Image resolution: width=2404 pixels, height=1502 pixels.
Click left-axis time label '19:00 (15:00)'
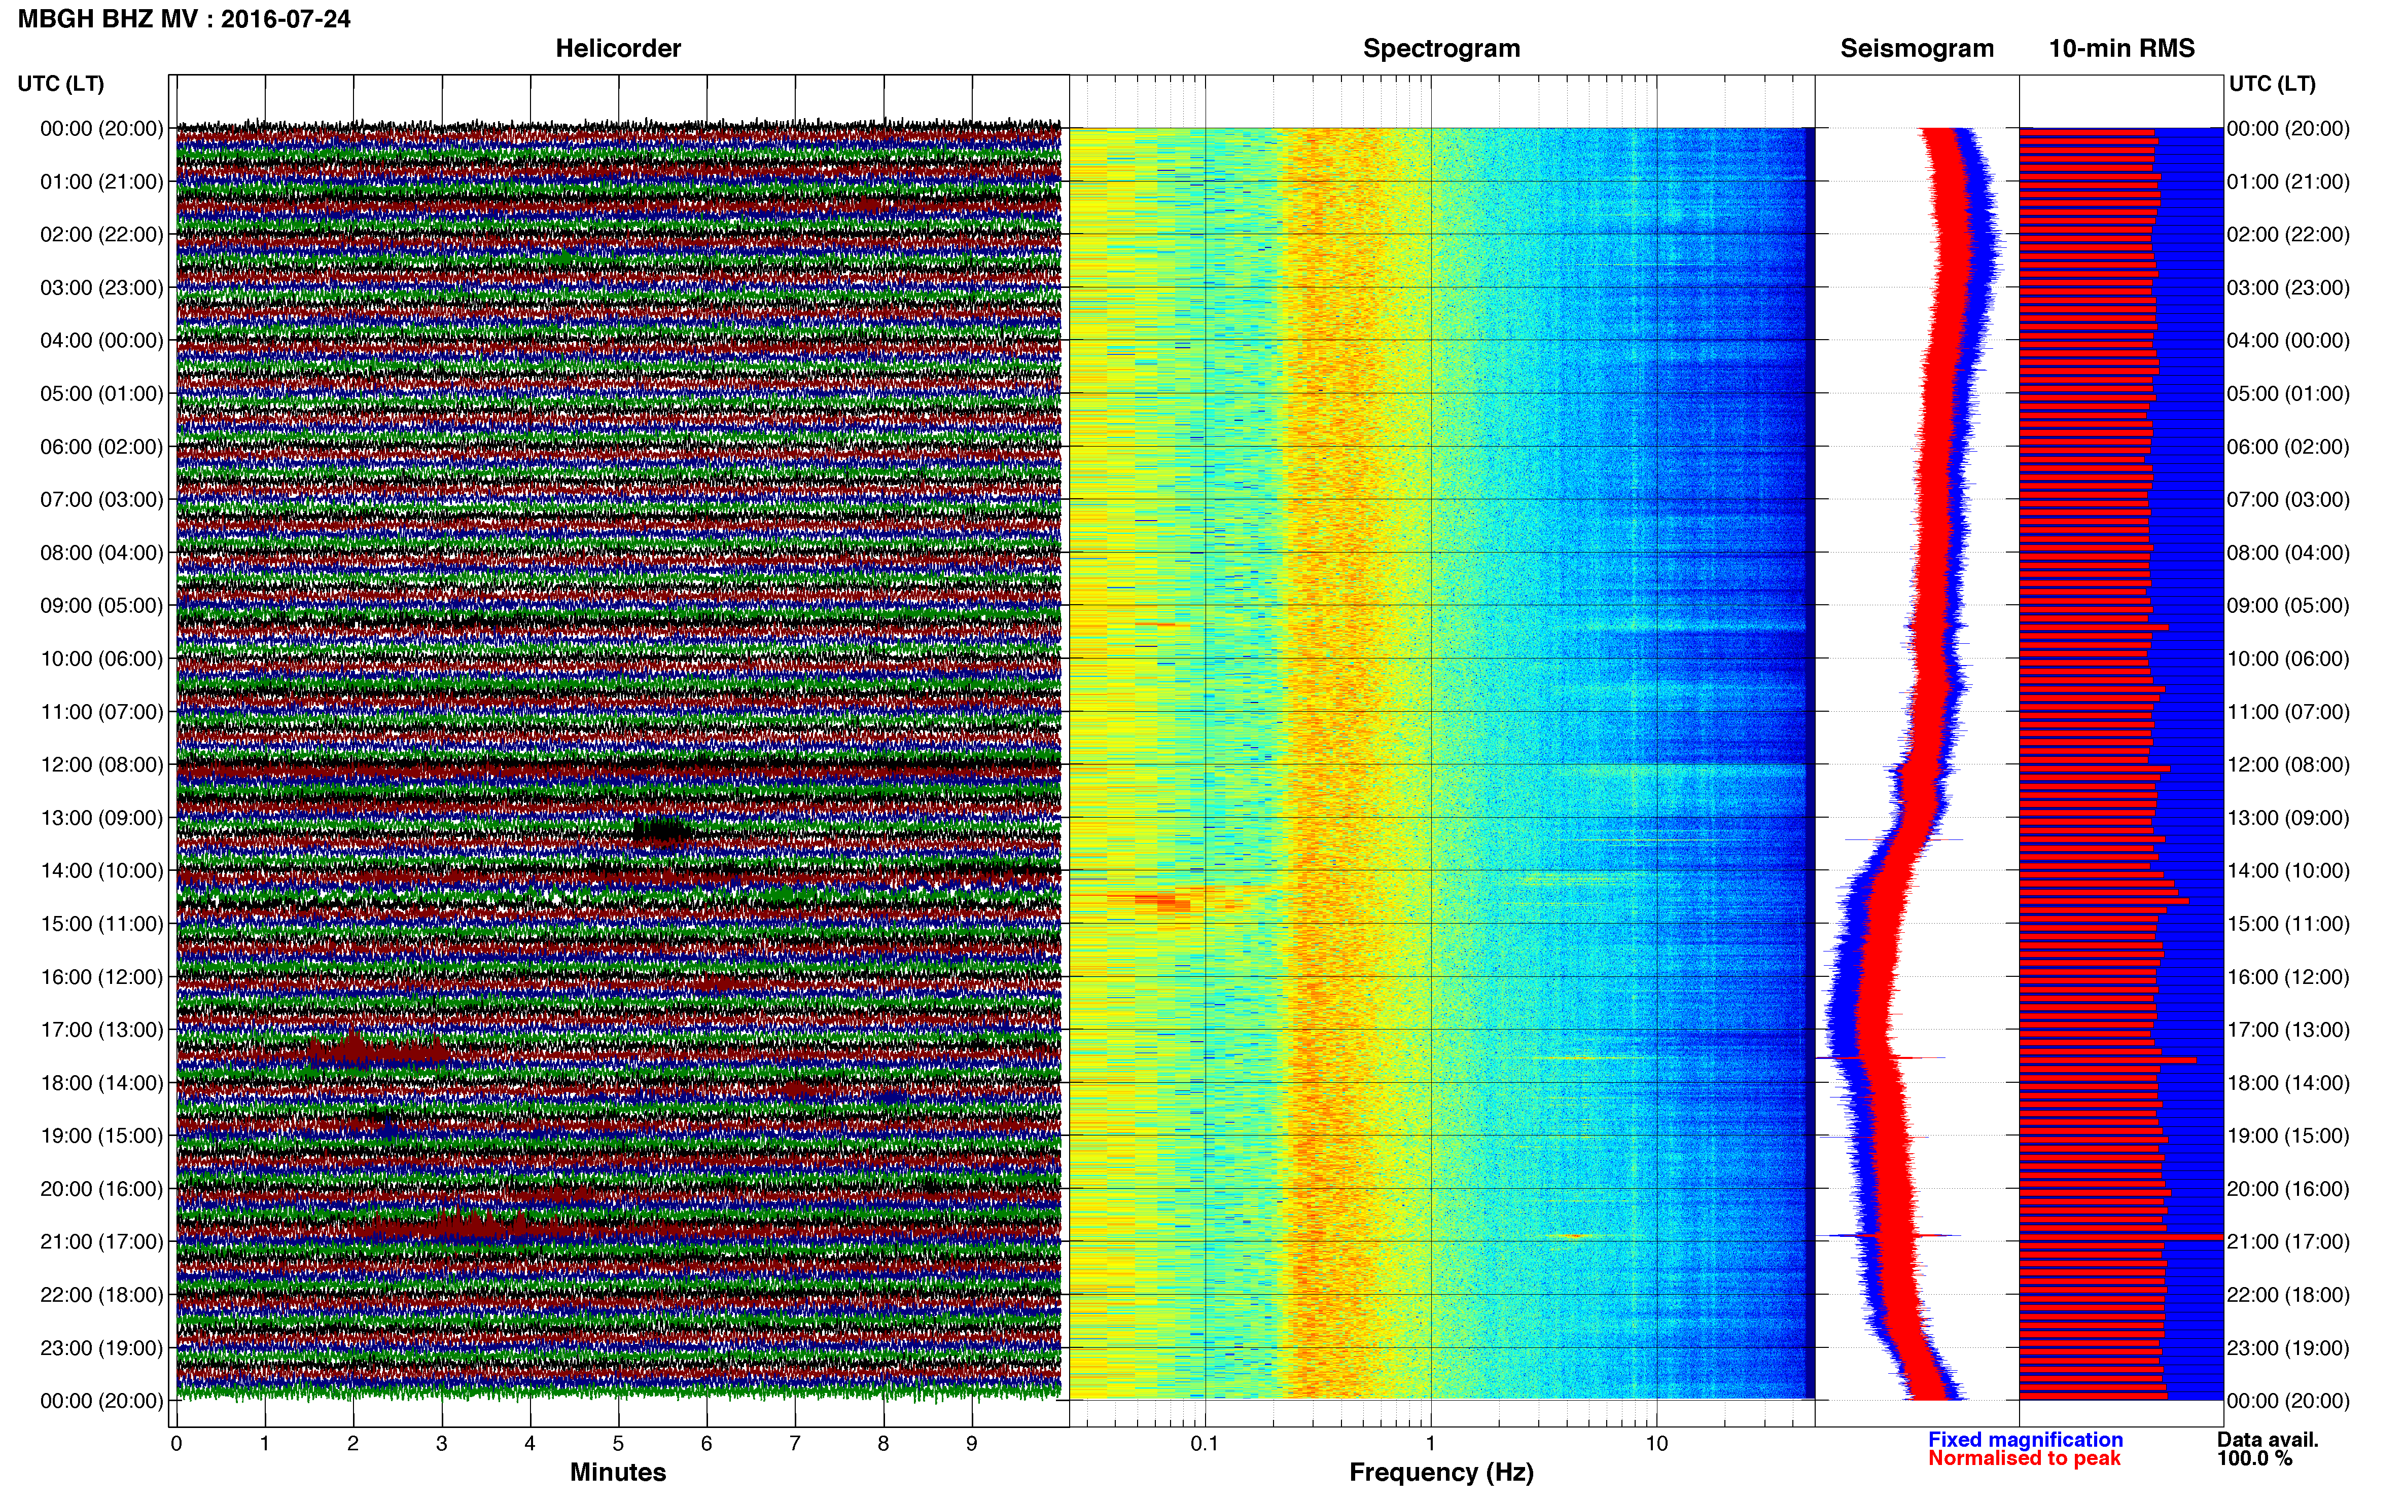click(101, 1135)
